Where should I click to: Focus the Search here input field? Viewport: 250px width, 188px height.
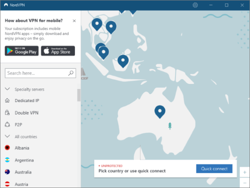(x=40, y=73)
